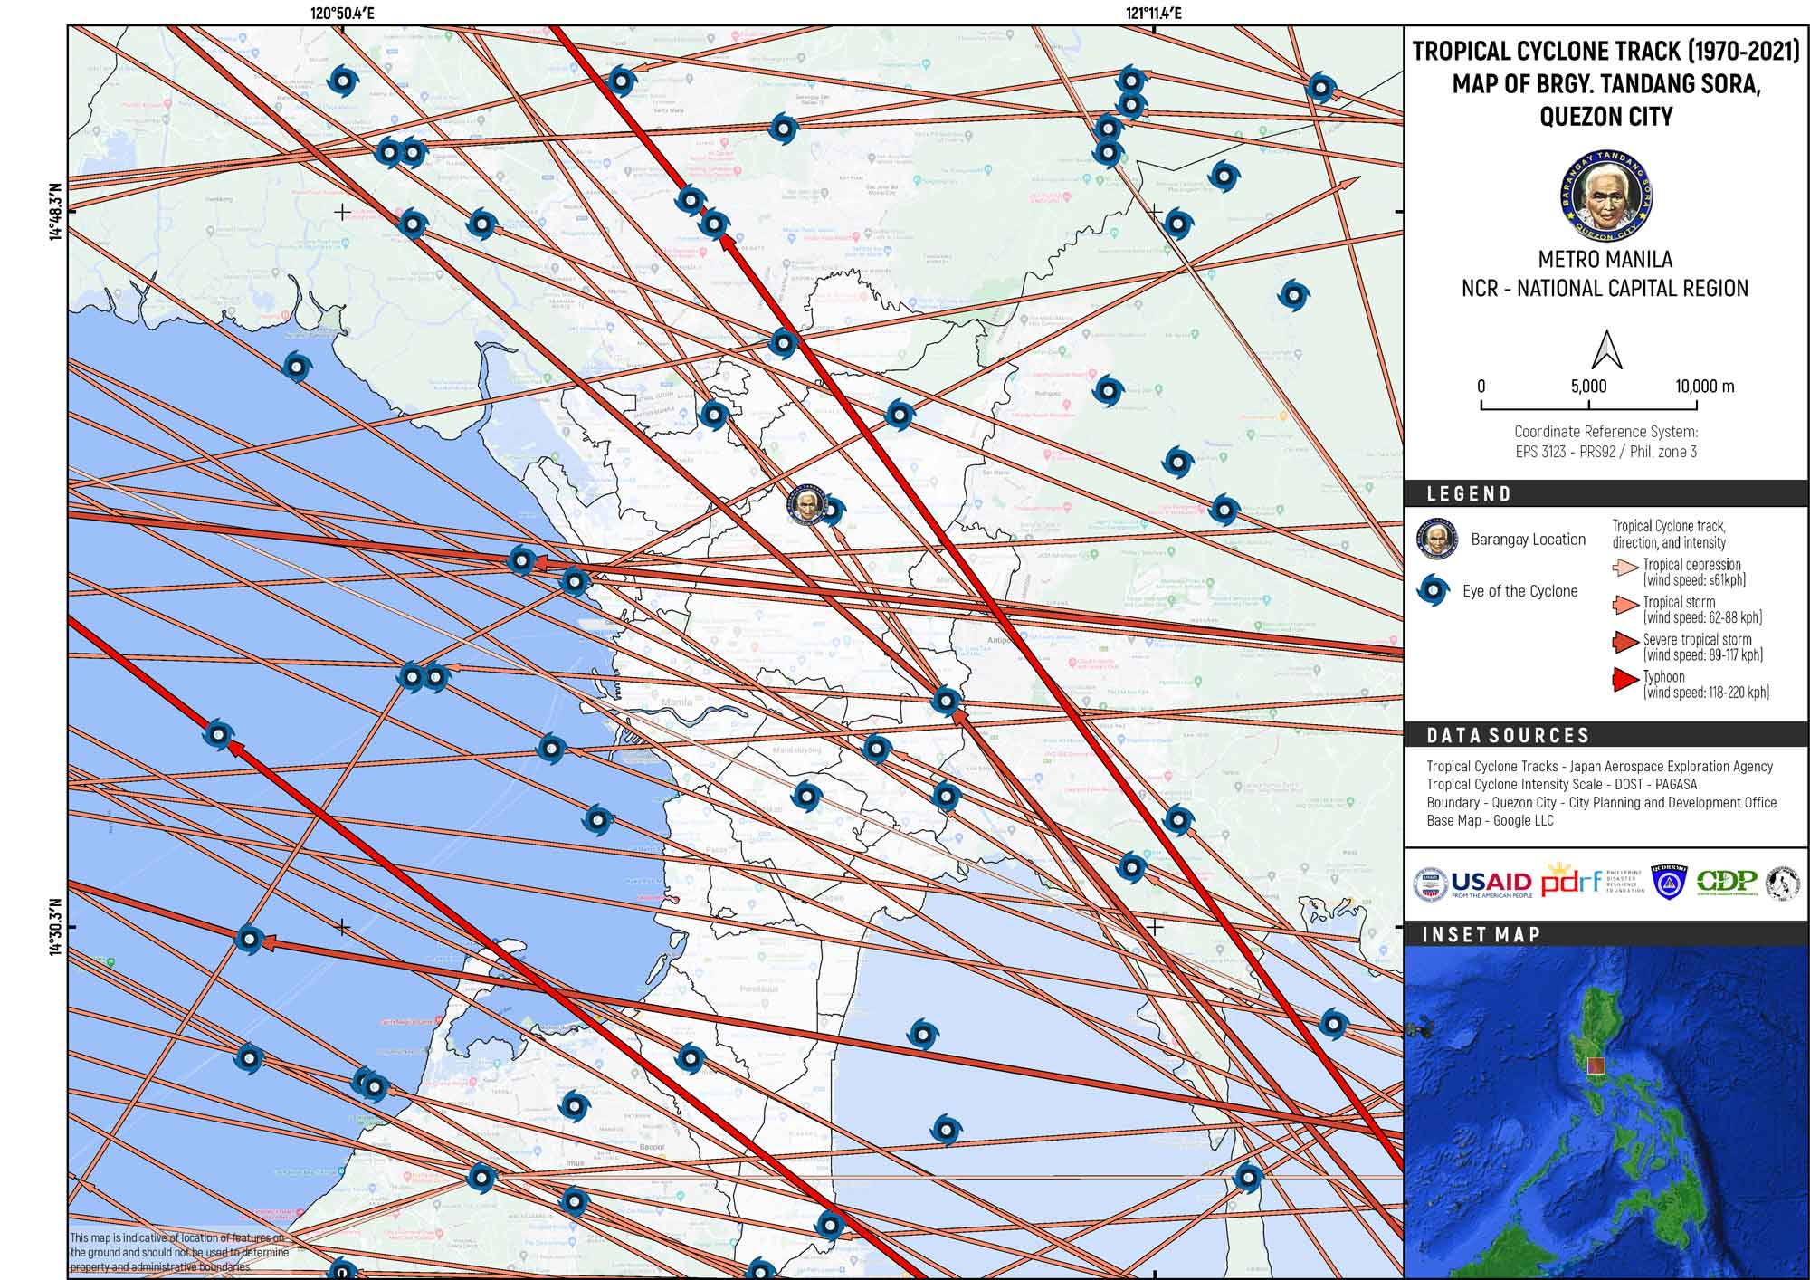Click the Tropical storm arrow legend symbol
Screen dimensions: 1810x1280
click(x=1625, y=605)
